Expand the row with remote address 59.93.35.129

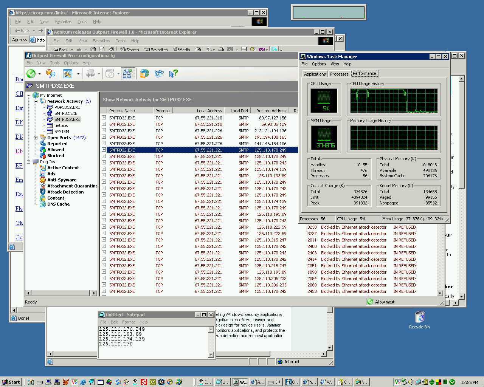click(104, 124)
